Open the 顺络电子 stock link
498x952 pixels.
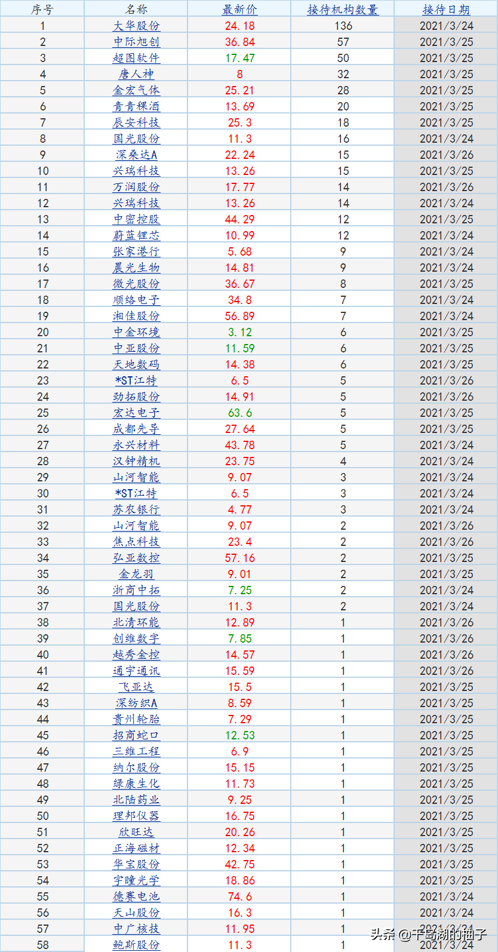[136, 300]
